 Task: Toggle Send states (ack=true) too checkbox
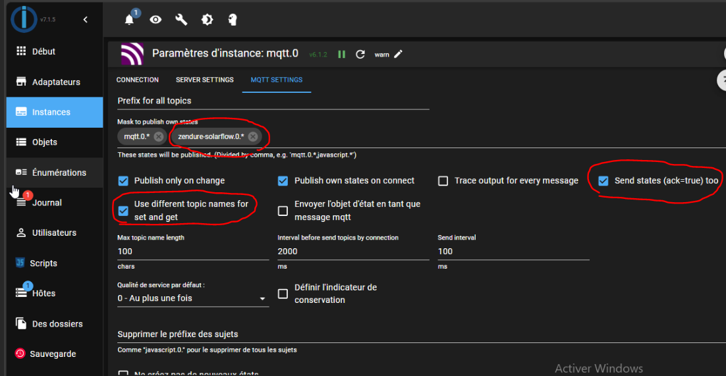tap(603, 180)
